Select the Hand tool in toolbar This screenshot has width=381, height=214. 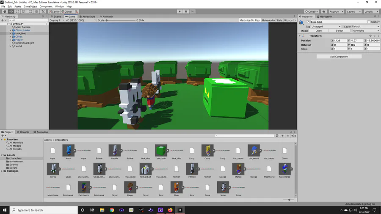tap(5, 11)
